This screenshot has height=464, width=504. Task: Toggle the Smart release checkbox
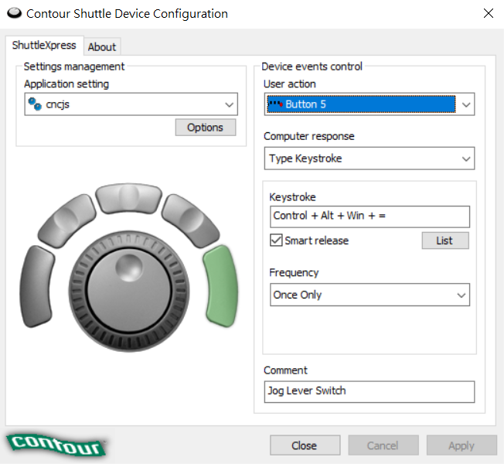pyautogui.click(x=276, y=241)
